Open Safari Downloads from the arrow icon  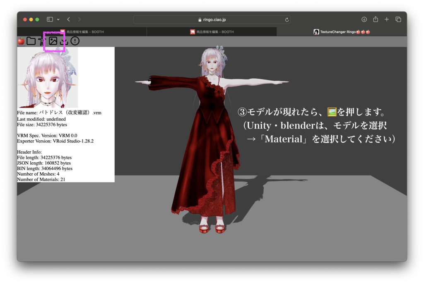coord(364,19)
